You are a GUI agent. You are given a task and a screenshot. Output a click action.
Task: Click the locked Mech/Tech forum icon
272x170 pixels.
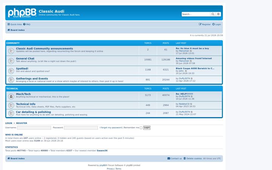point(11,96)
